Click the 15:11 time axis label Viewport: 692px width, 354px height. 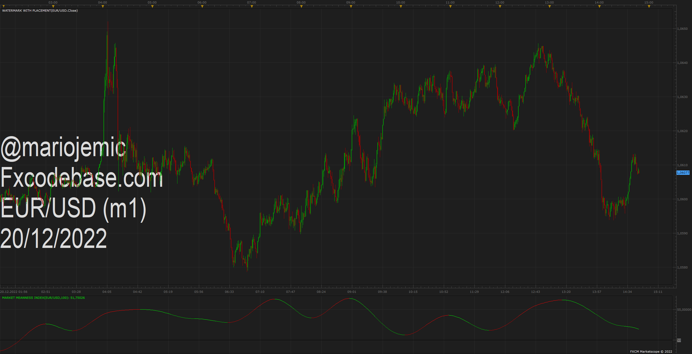pyautogui.click(x=658, y=292)
